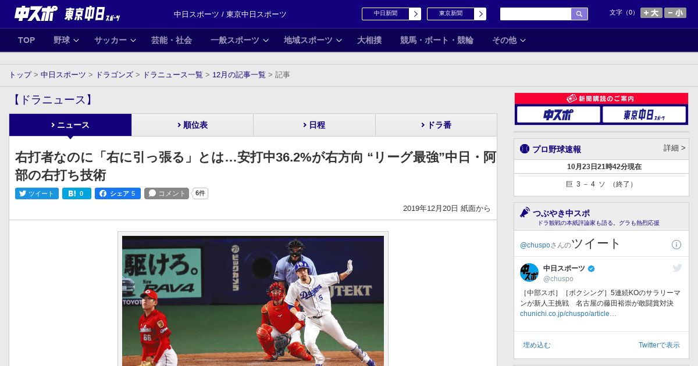Decrease font size with －小 button
This screenshot has height=366, width=698.
pyautogui.click(x=675, y=13)
